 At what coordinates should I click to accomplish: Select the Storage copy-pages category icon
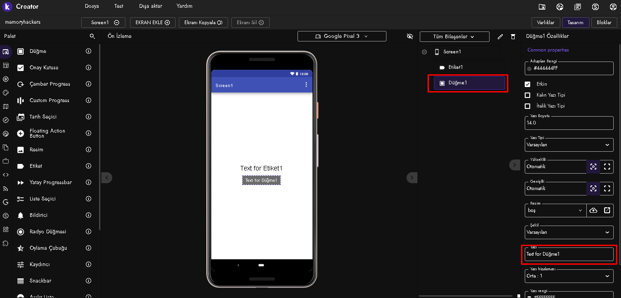(5, 147)
